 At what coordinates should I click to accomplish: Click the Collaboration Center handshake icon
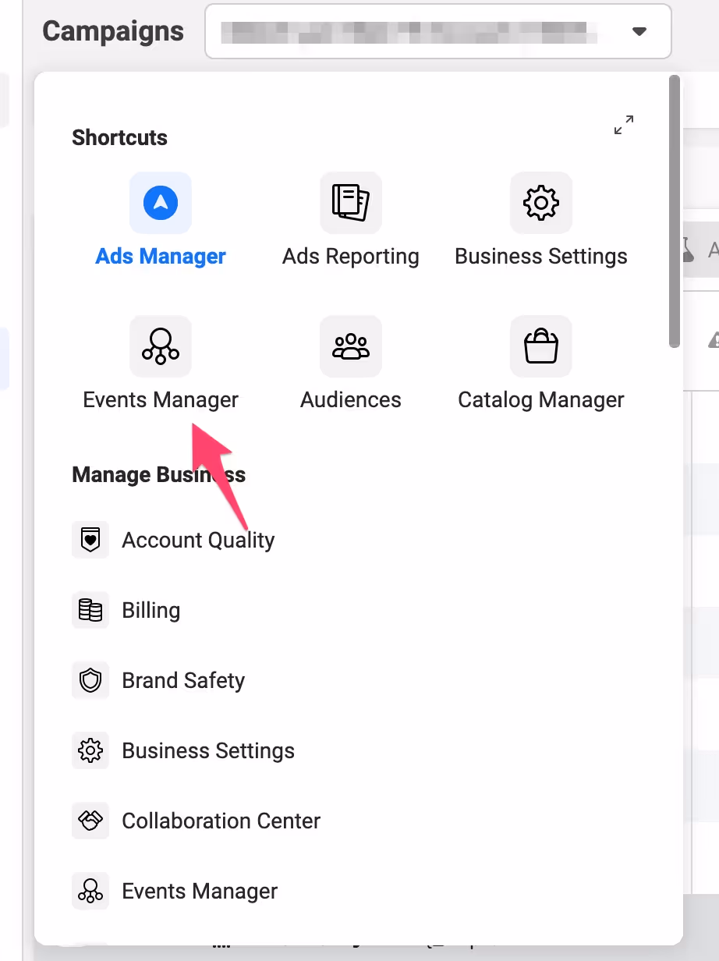(90, 821)
